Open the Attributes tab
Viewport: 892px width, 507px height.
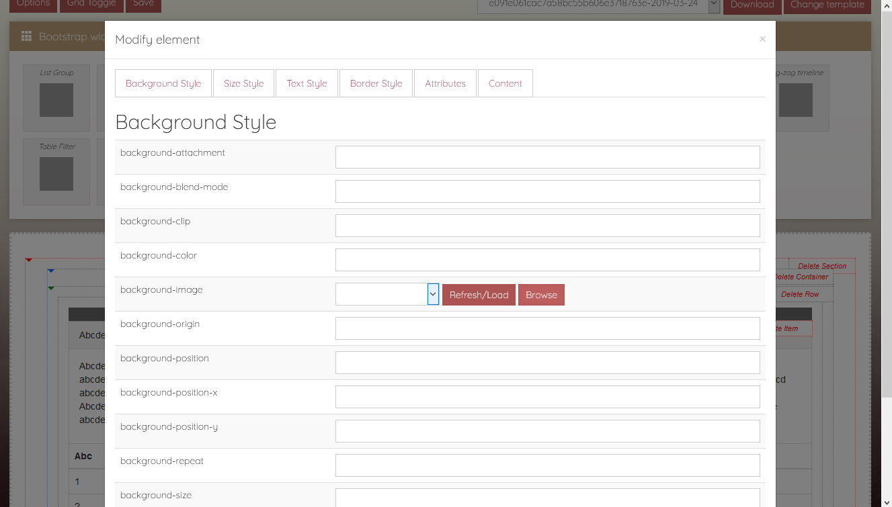(445, 83)
